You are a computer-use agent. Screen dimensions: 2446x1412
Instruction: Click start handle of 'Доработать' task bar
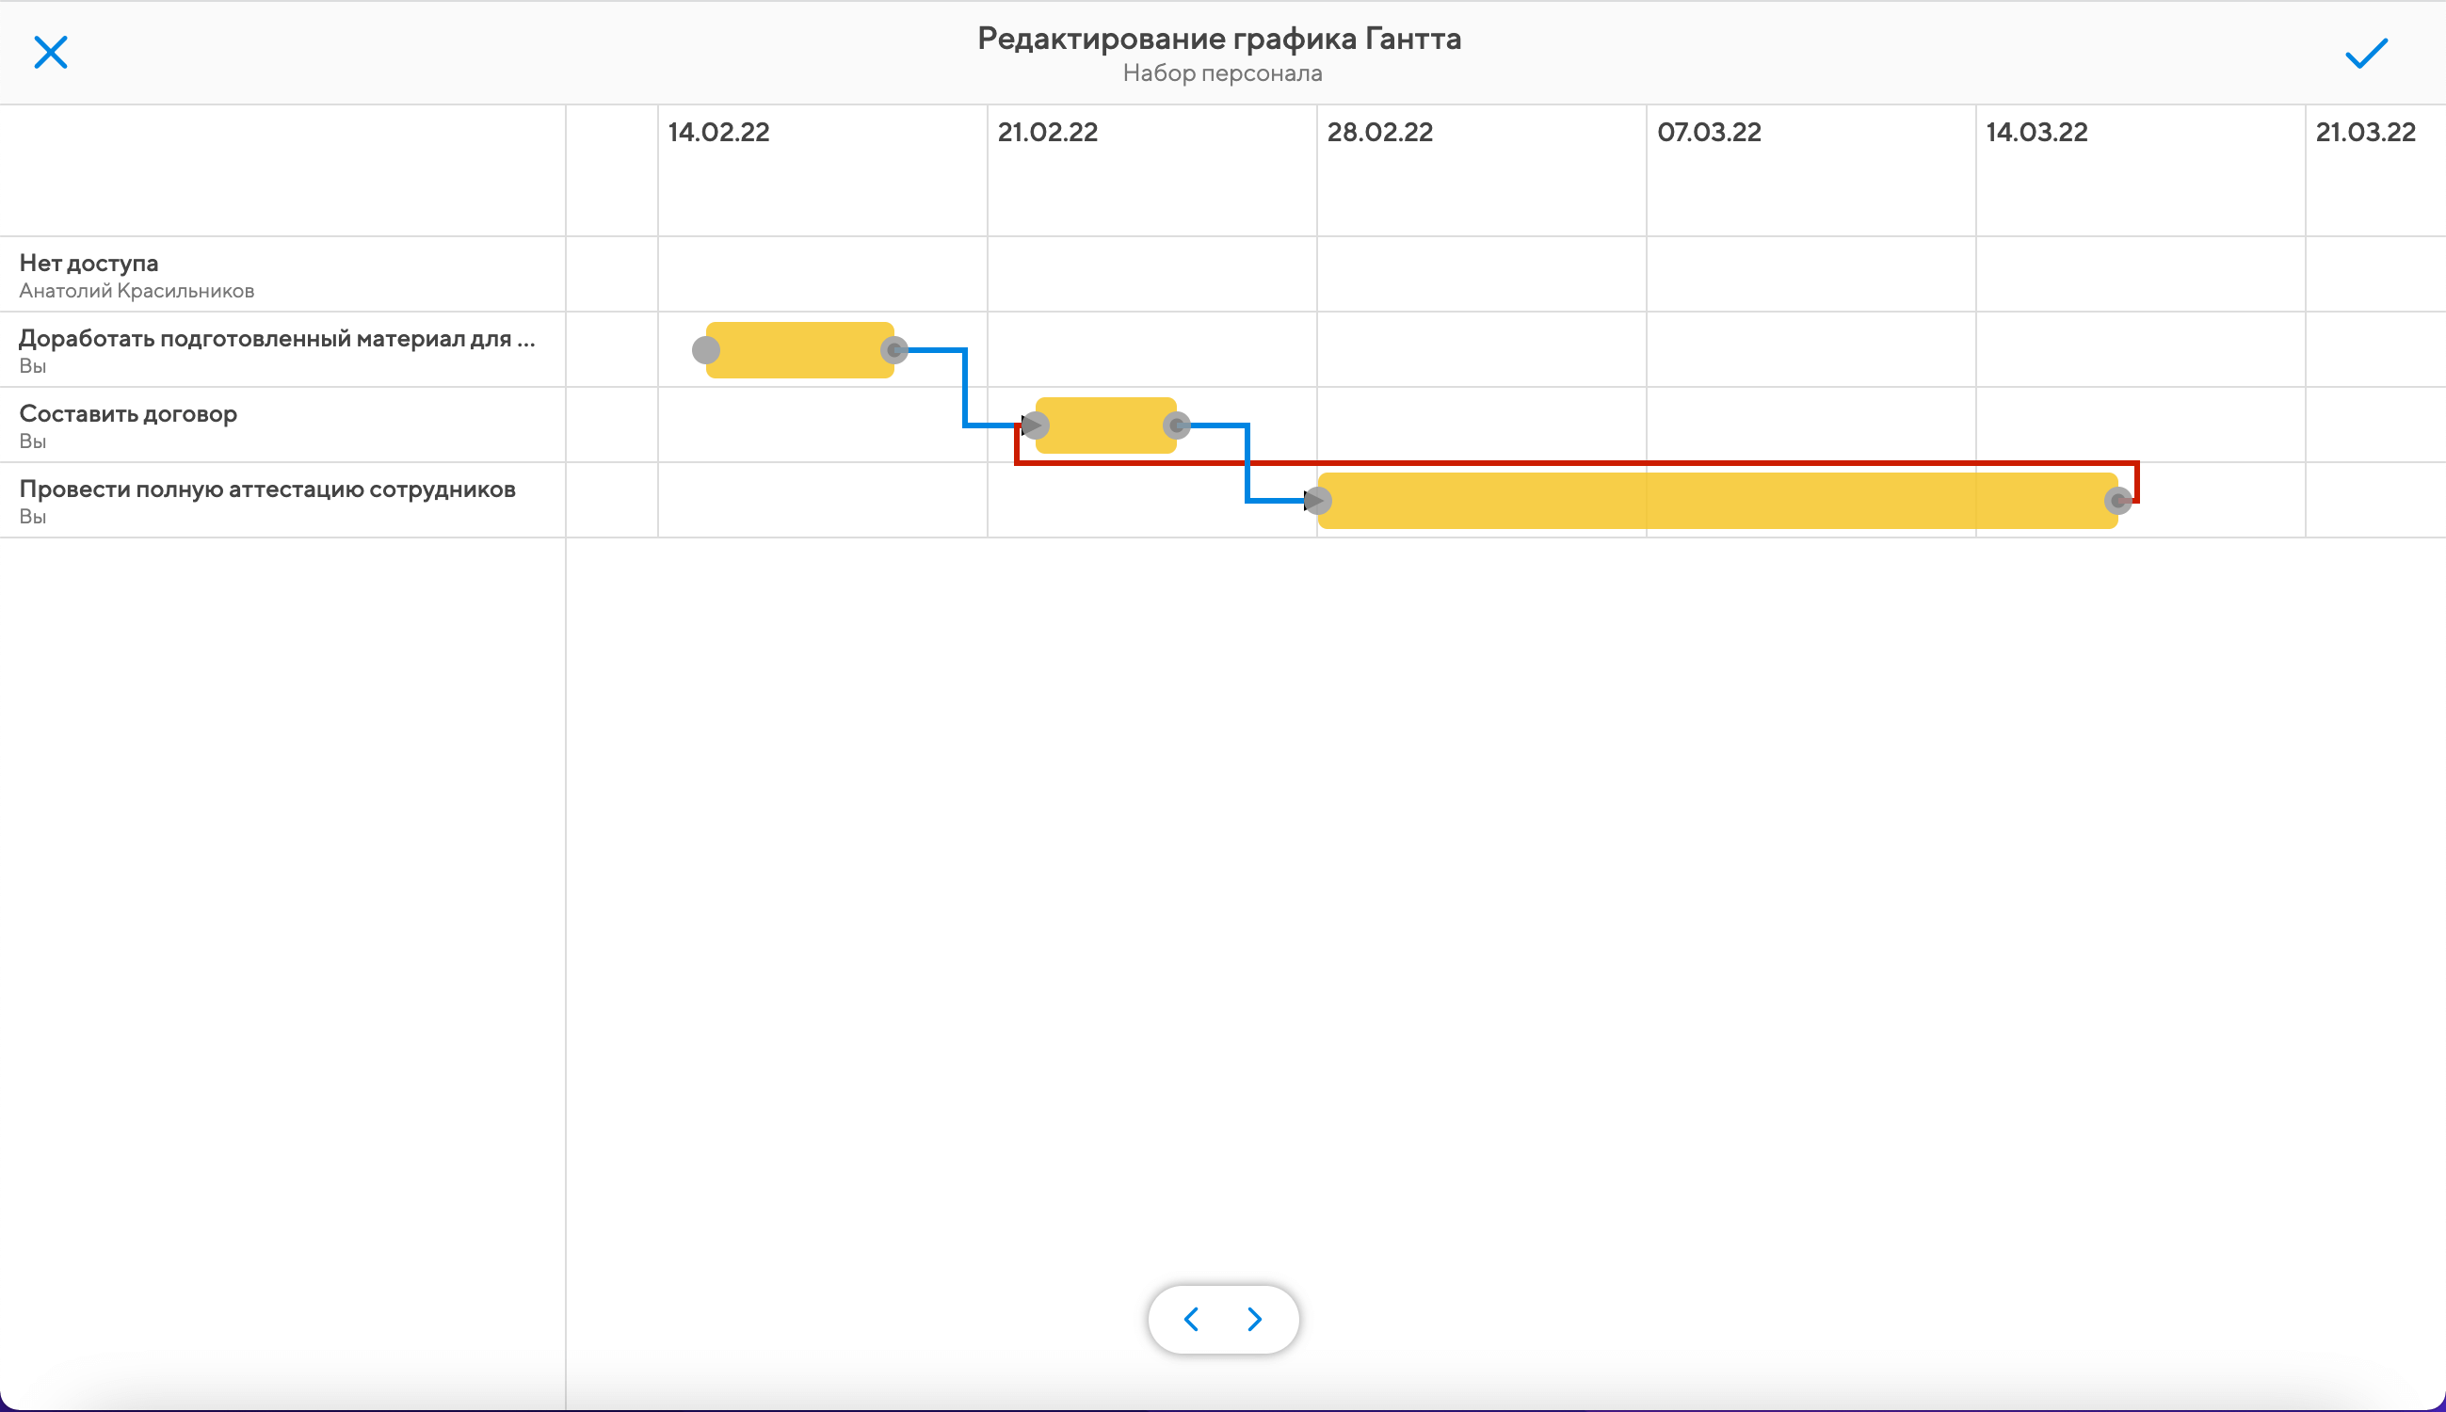coord(706,350)
